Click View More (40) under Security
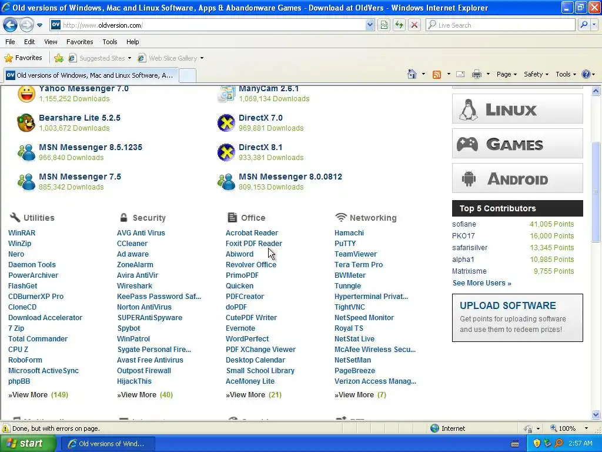The width and height of the screenshot is (602, 452). point(145,395)
